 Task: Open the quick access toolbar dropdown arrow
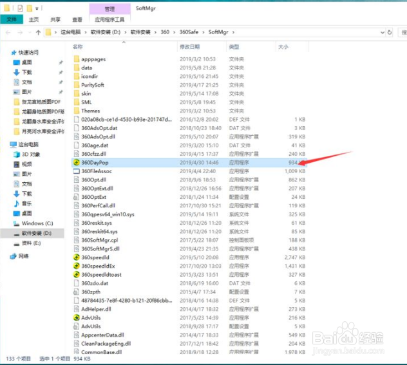point(37,8)
